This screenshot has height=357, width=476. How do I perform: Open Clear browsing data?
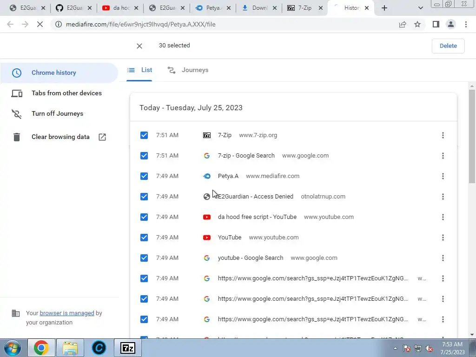[59, 137]
